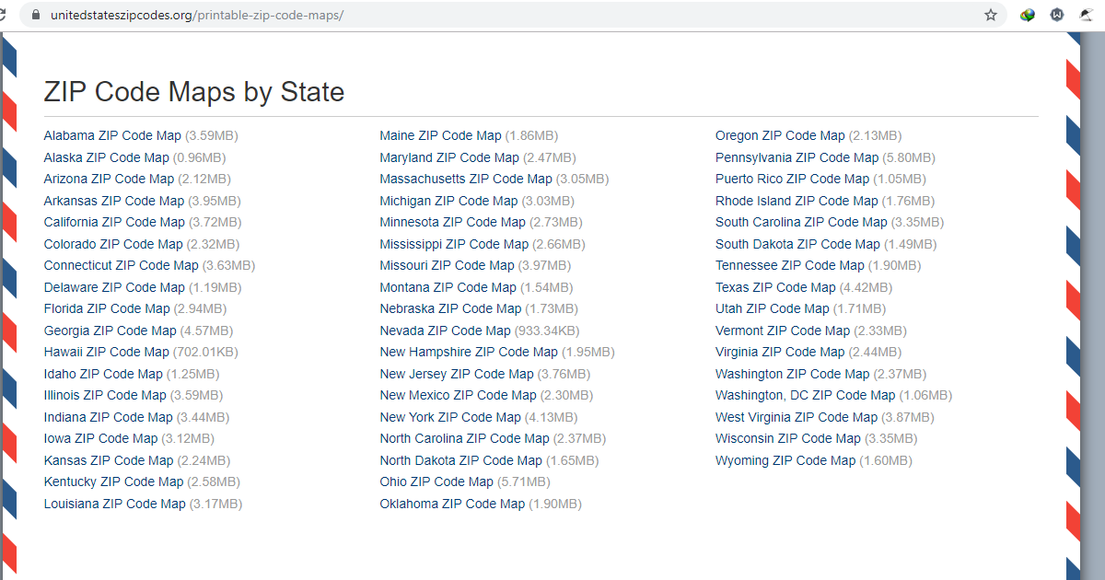
Task: Open Texas ZIP Code Map link
Action: [775, 287]
